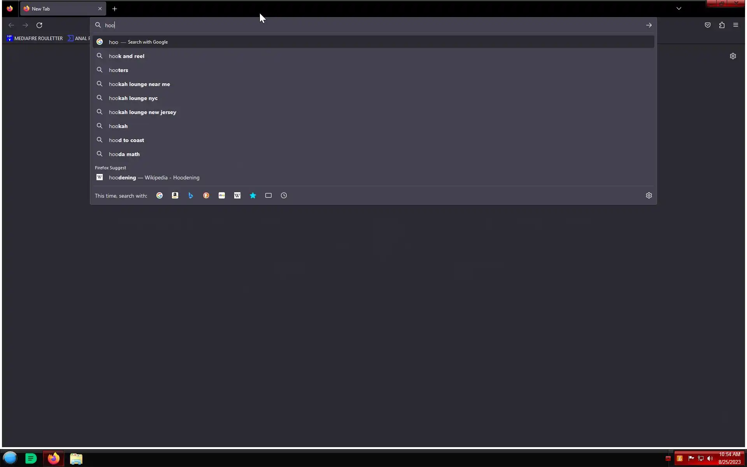
Task: Open the Firefox application hamburger menu
Action: (736, 25)
